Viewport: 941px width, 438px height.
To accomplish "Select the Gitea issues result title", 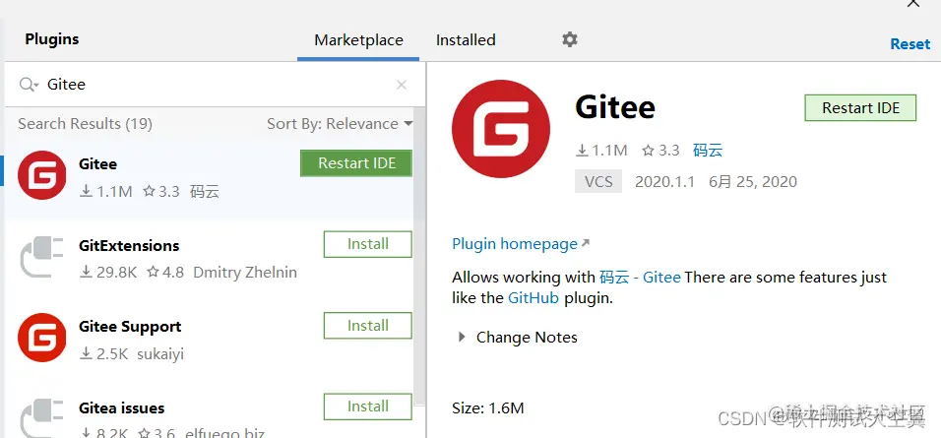I will click(121, 408).
